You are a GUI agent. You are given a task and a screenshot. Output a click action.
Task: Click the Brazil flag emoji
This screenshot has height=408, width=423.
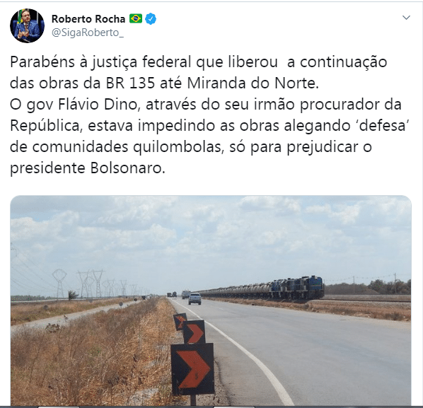point(135,18)
